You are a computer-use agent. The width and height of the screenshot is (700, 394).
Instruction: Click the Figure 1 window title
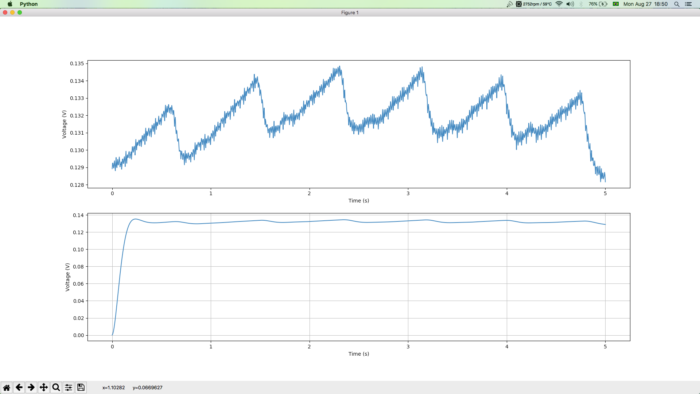[350, 12]
